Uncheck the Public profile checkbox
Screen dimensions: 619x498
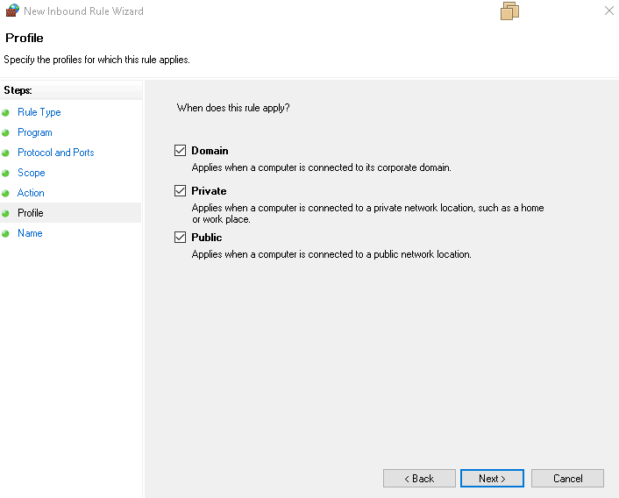(181, 238)
